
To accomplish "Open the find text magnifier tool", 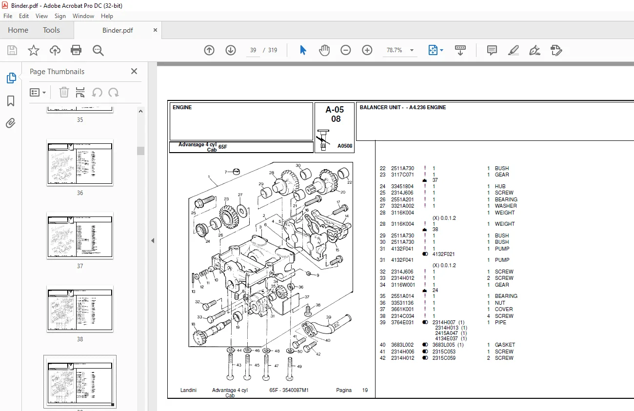I will coord(98,50).
